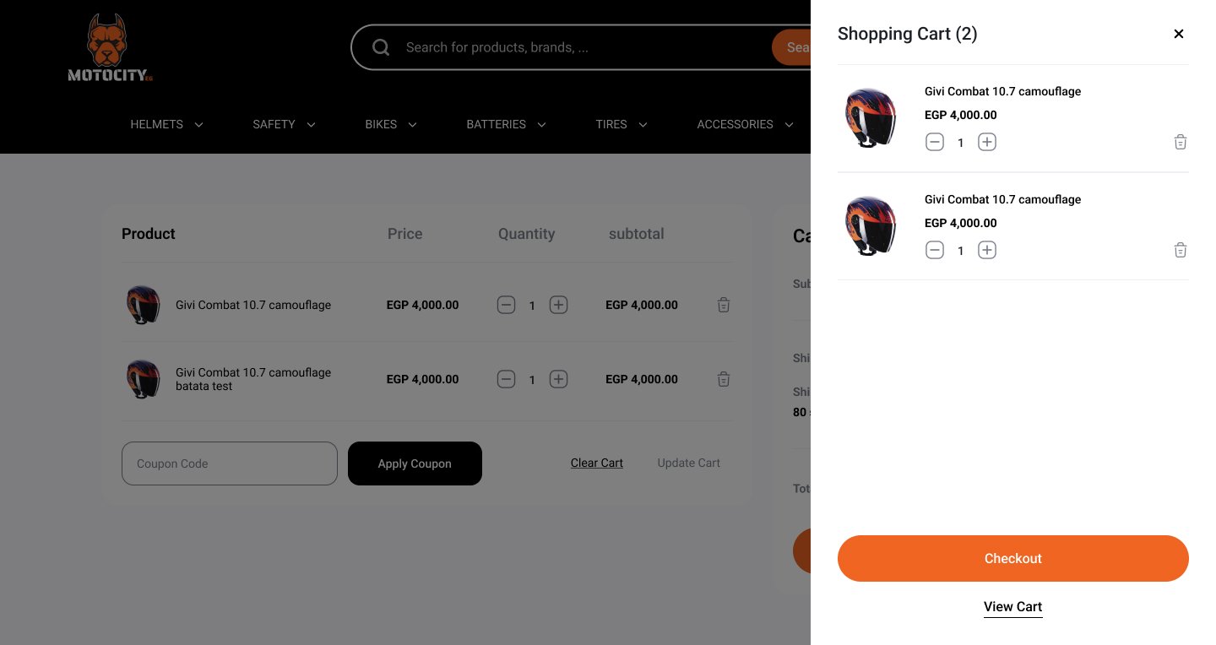Follow the View Cart link
Image resolution: width=1216 pixels, height=645 pixels.
1012,606
